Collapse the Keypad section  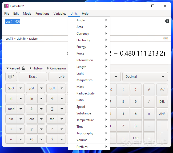[x=13, y=68]
